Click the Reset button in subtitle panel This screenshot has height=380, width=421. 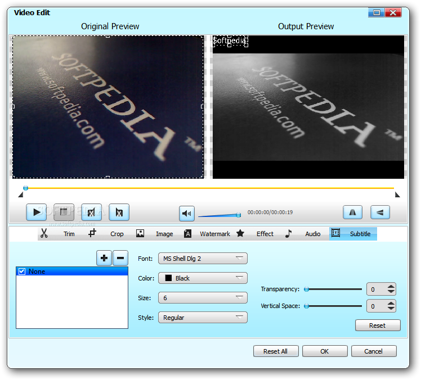pos(378,325)
